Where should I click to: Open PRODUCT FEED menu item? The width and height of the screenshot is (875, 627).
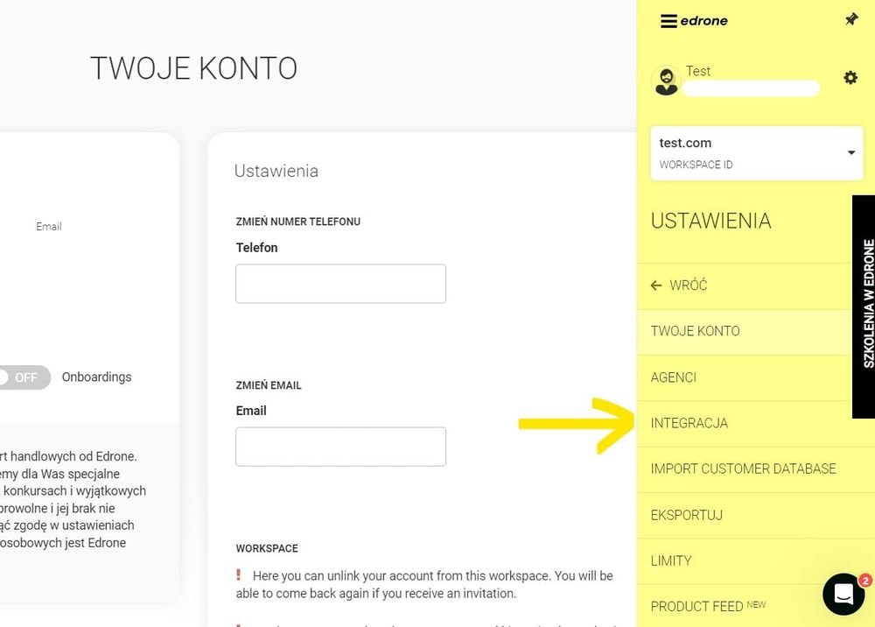696,606
